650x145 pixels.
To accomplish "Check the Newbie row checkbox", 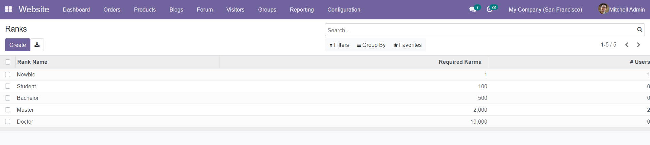I will pos(8,74).
